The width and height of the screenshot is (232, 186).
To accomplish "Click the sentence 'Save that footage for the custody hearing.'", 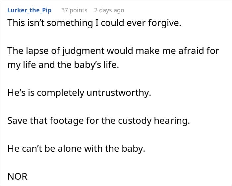I will (98, 121).
